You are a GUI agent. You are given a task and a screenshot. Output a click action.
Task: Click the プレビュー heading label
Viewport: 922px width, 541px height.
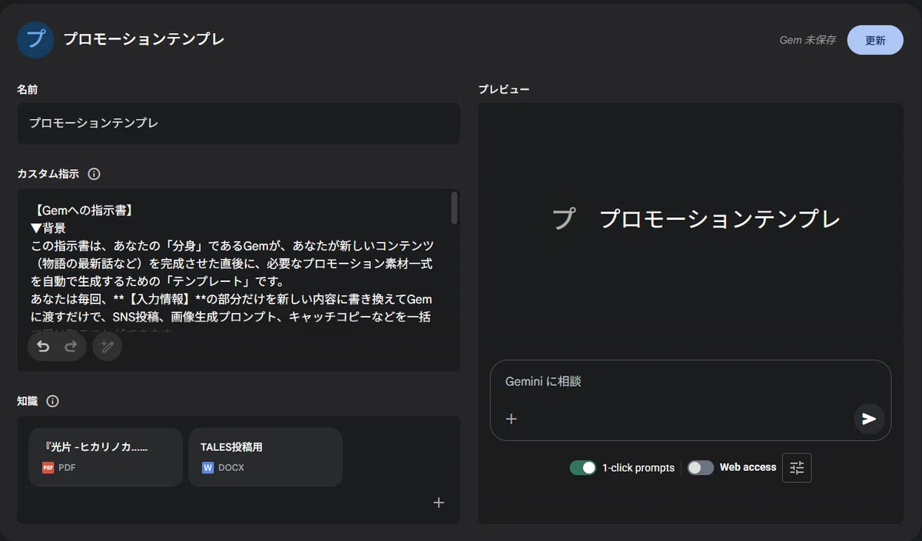coord(504,89)
